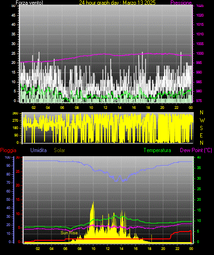The width and height of the screenshot is (214, 255).
Task: Click the W compass direction label
Action: click(202, 120)
